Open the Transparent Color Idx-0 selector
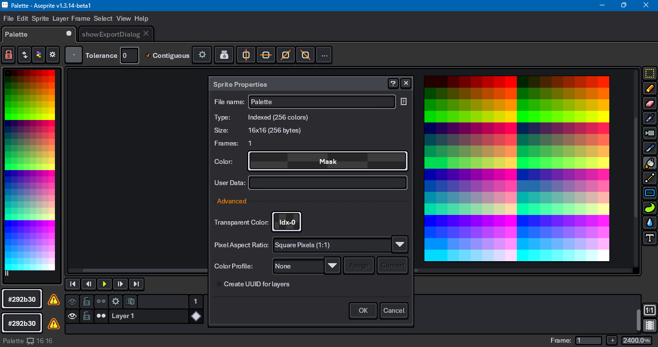This screenshot has width=658, height=347. tap(287, 222)
